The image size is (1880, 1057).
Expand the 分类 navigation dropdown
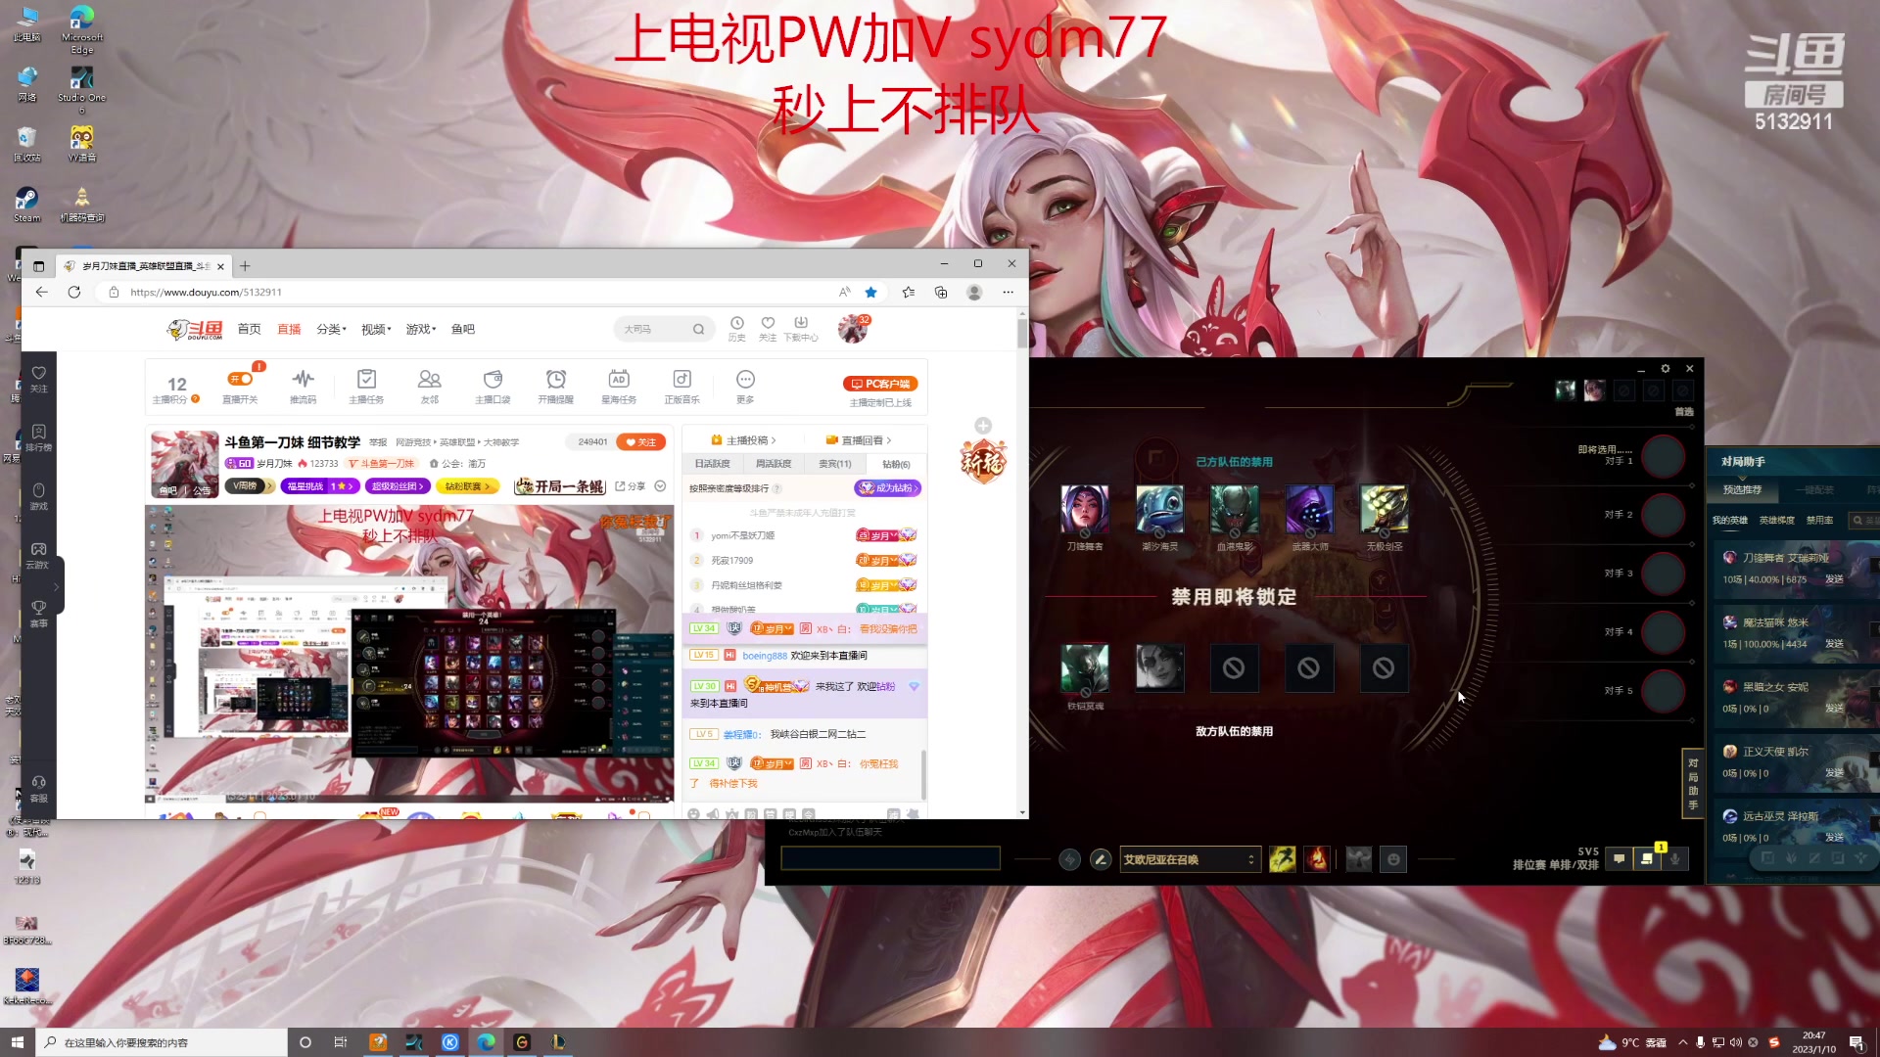[x=331, y=330]
